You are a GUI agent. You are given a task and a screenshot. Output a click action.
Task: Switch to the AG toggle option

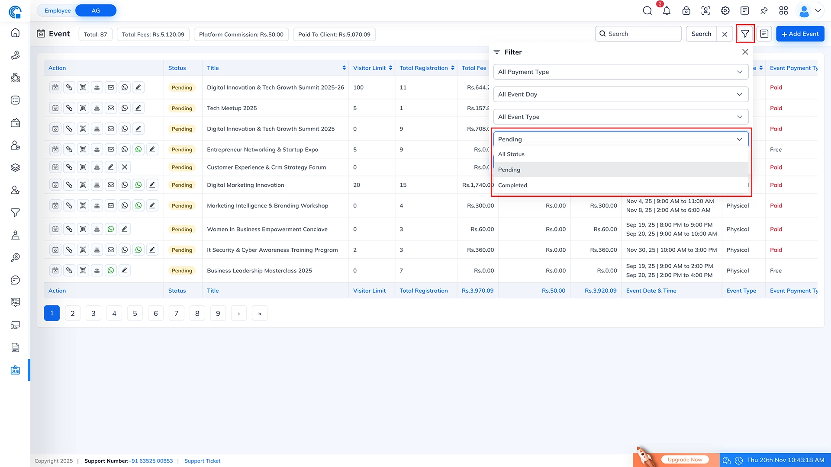tap(96, 11)
